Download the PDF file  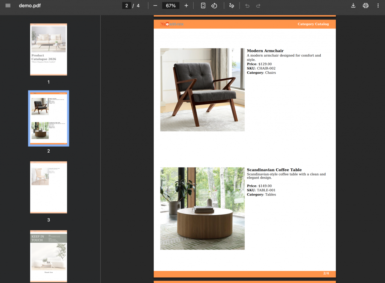[x=353, y=6]
